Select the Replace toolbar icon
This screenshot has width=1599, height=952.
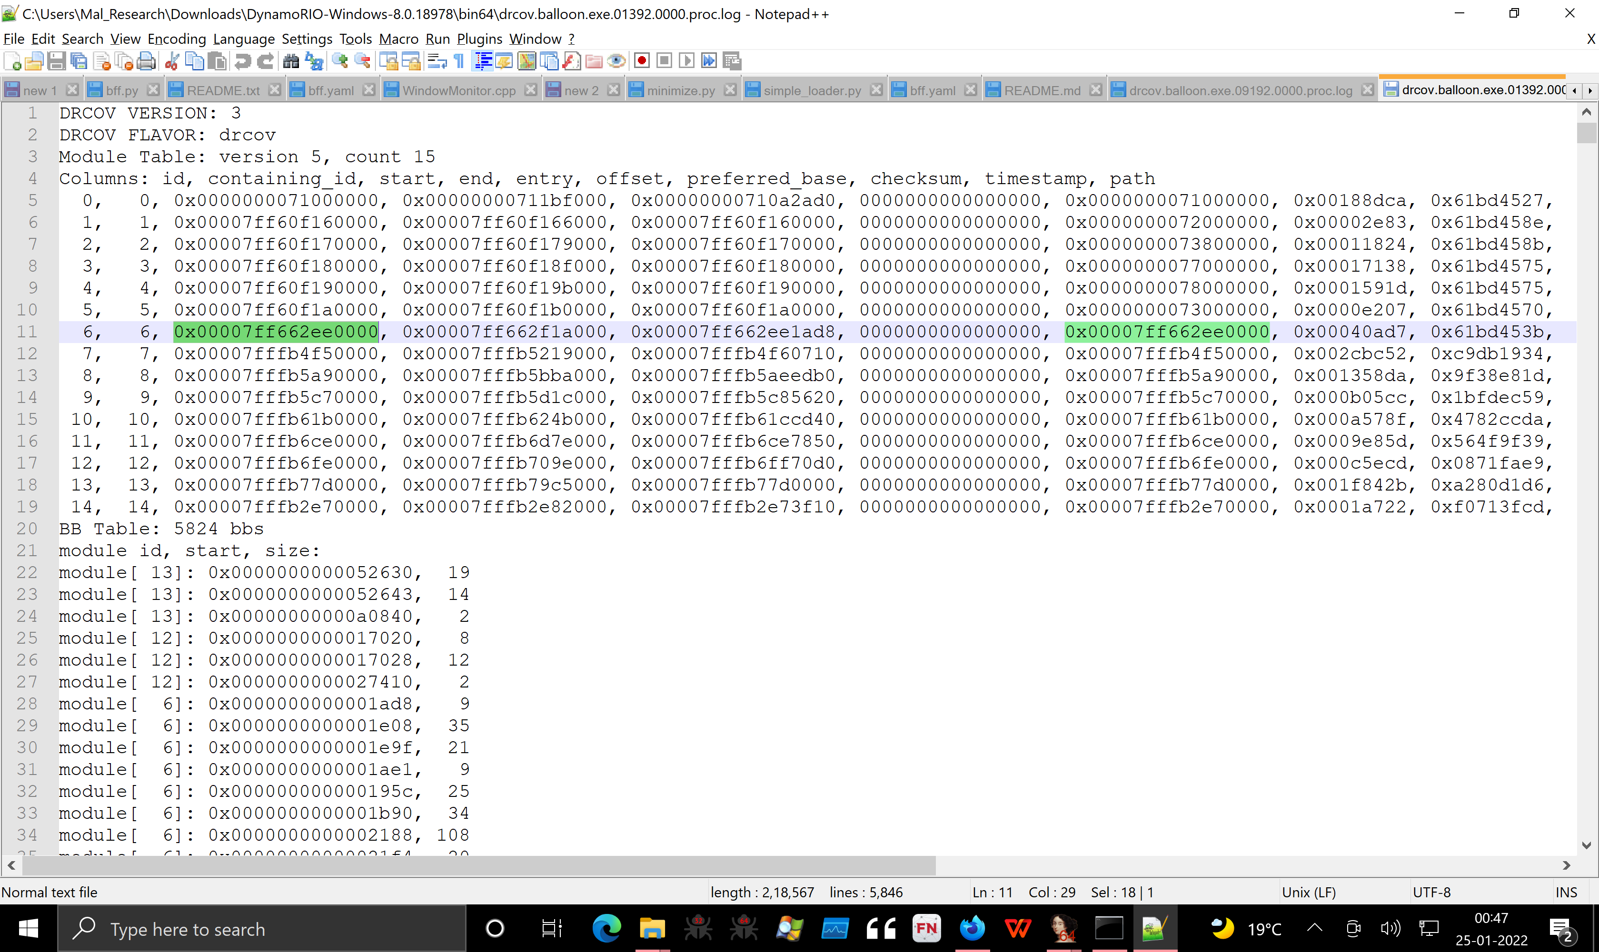tap(314, 61)
